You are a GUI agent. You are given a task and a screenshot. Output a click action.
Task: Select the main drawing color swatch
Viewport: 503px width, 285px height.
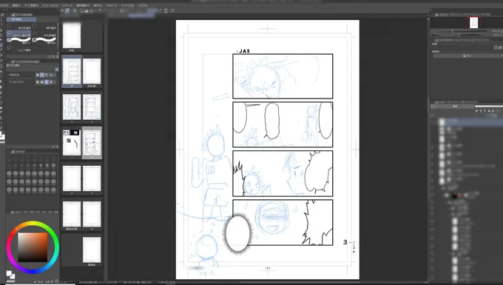[9, 273]
